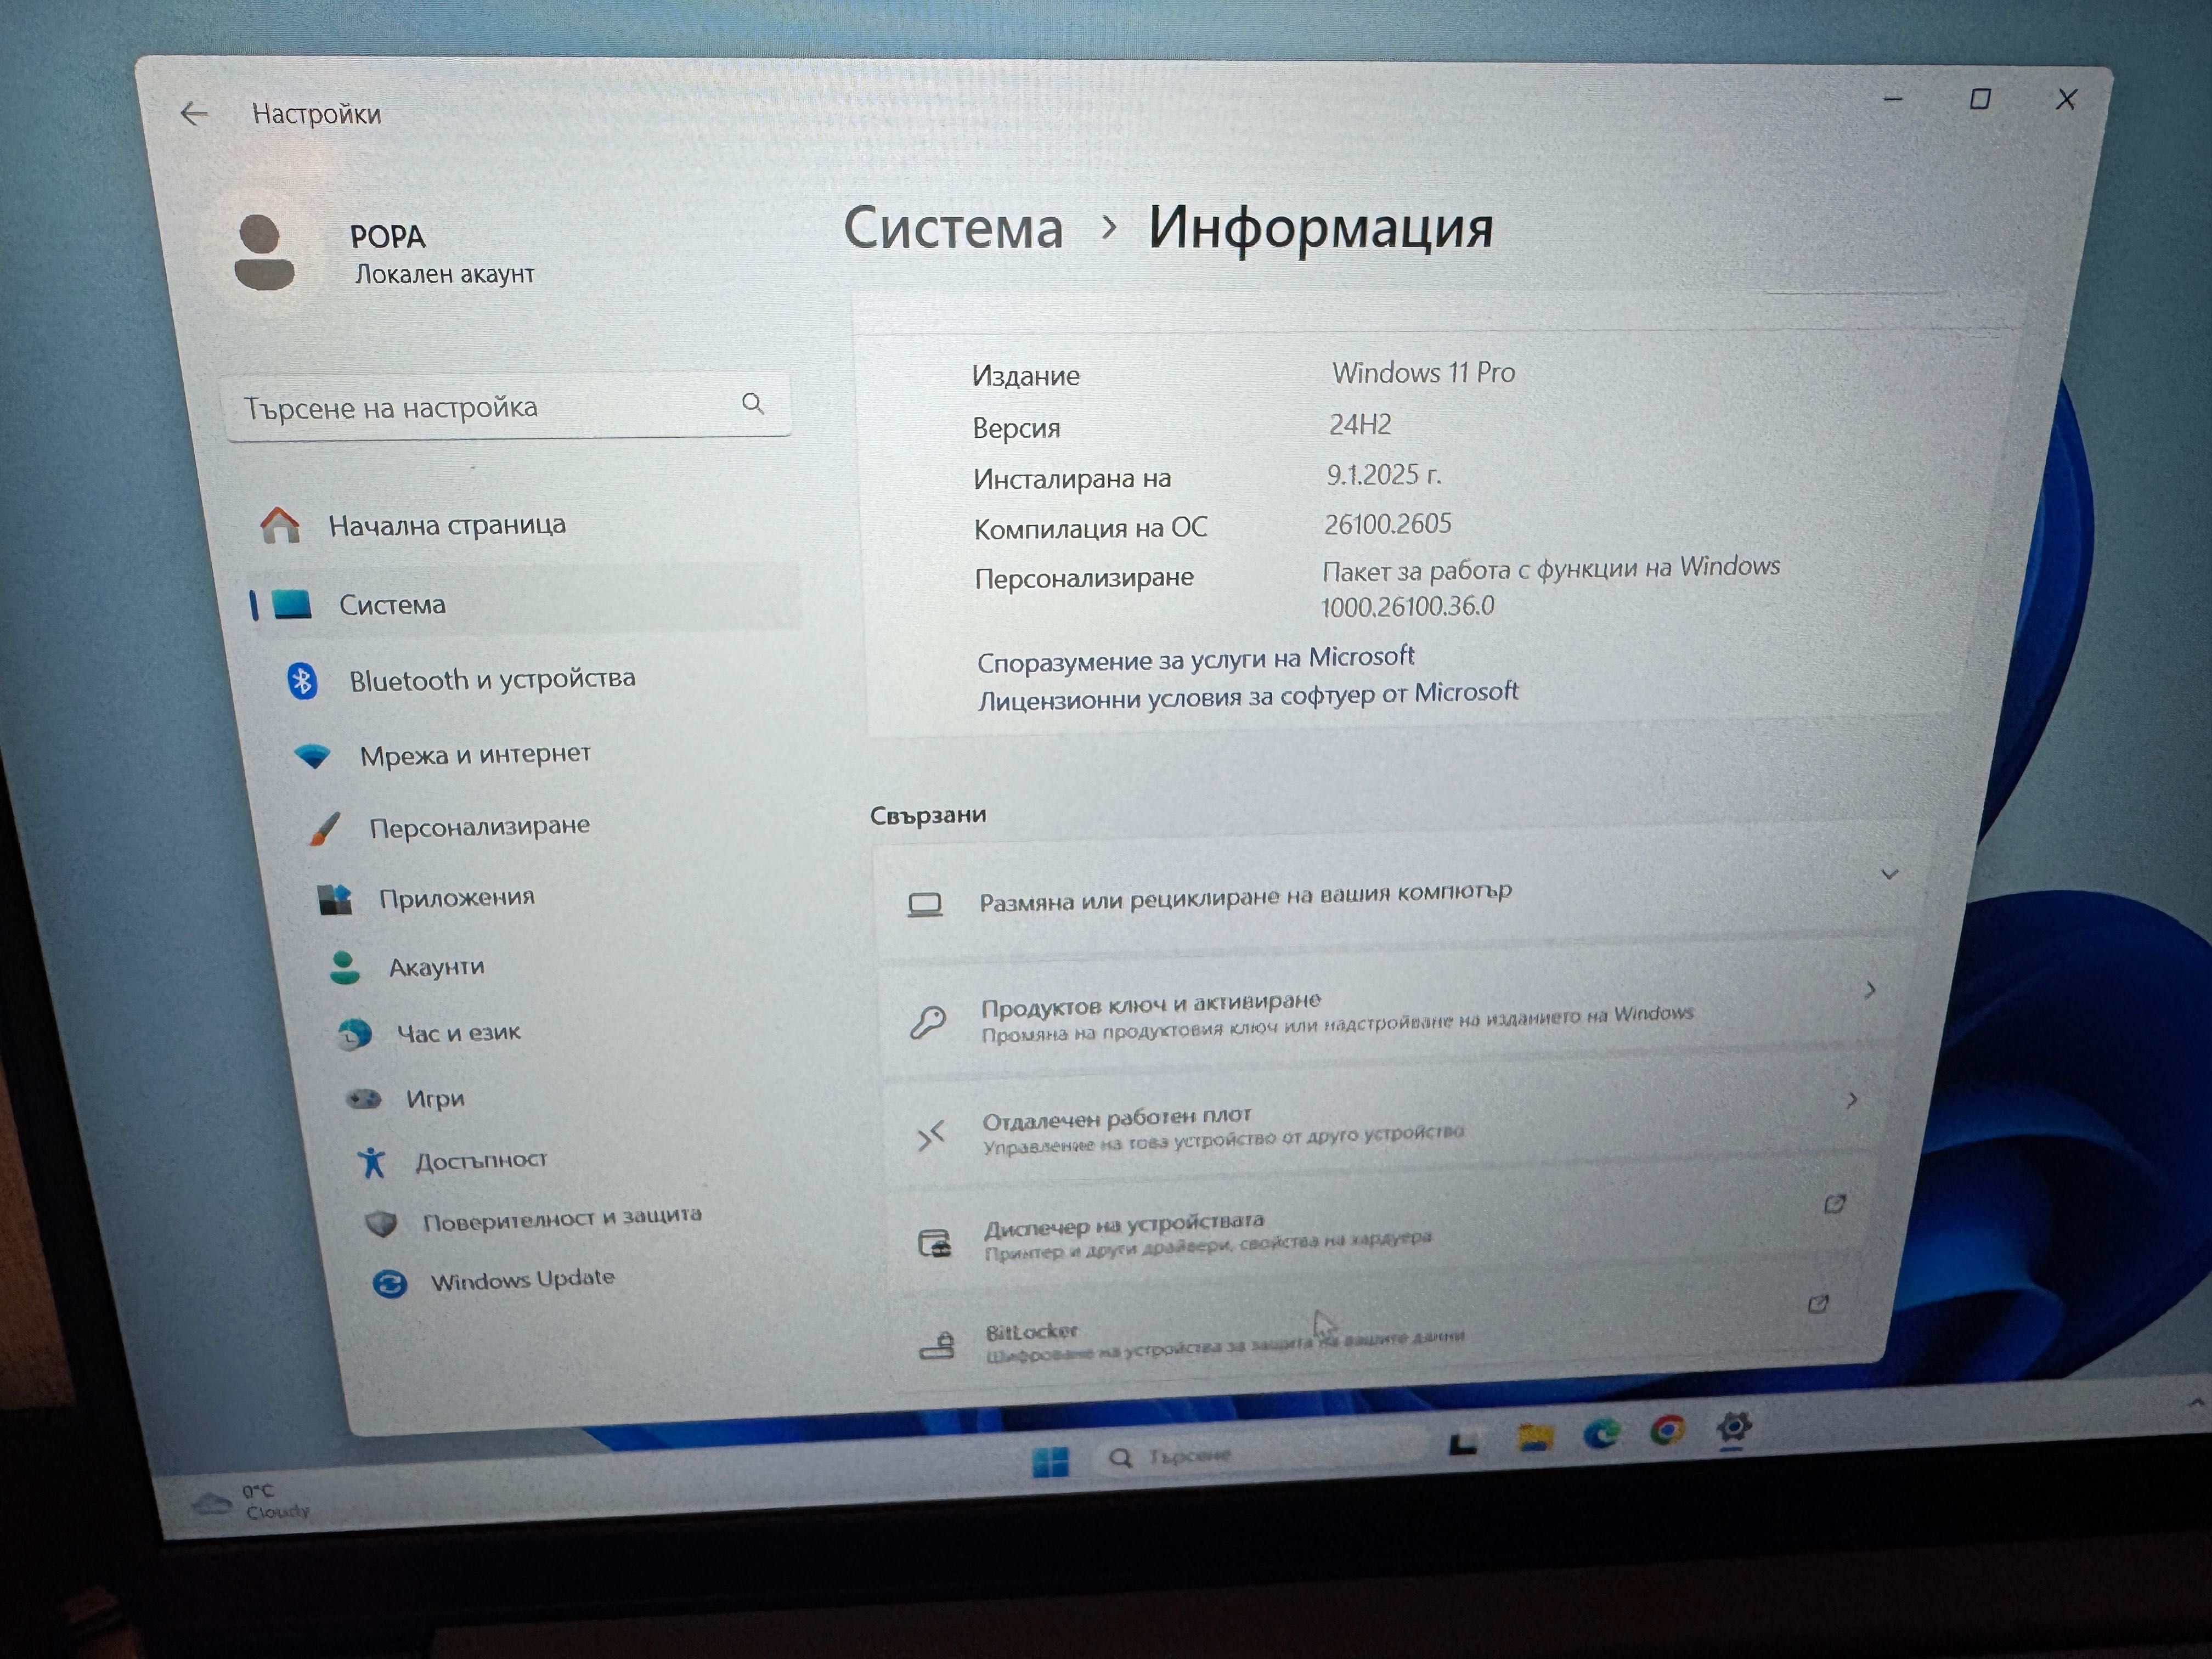2212x1659 pixels.
Task: Click the Settings gear on the taskbar
Action: [x=1734, y=1427]
